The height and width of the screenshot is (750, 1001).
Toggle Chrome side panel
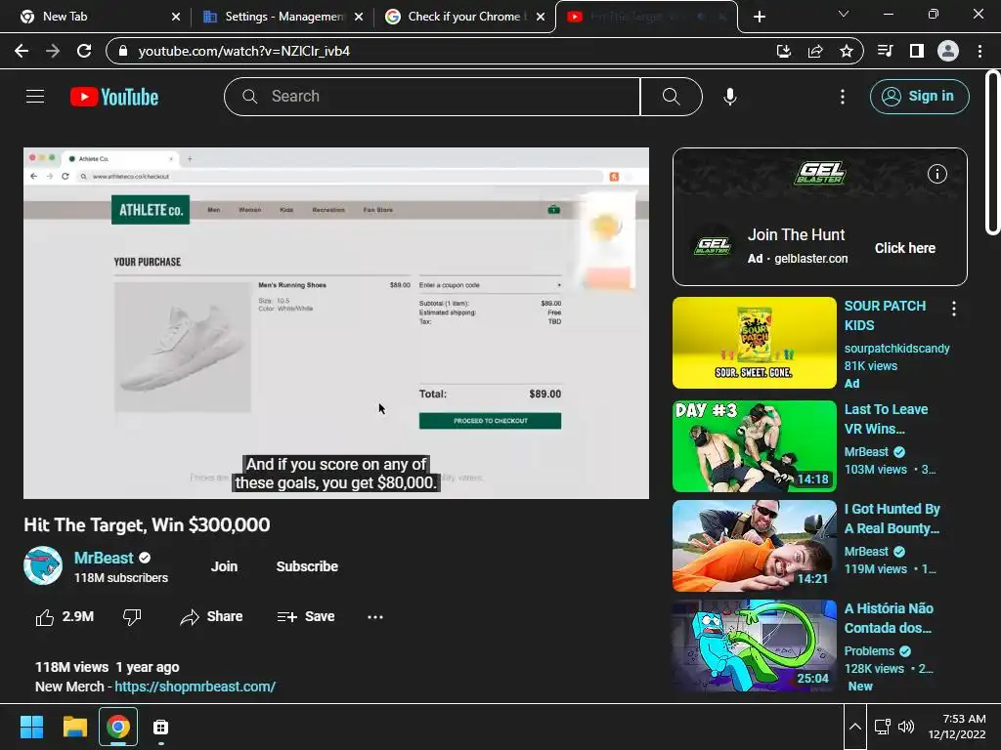click(917, 51)
